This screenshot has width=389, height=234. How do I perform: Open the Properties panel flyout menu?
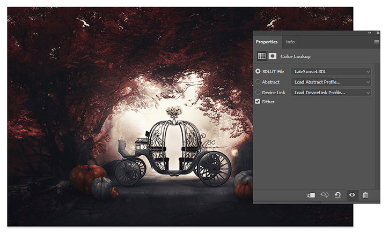click(x=376, y=42)
